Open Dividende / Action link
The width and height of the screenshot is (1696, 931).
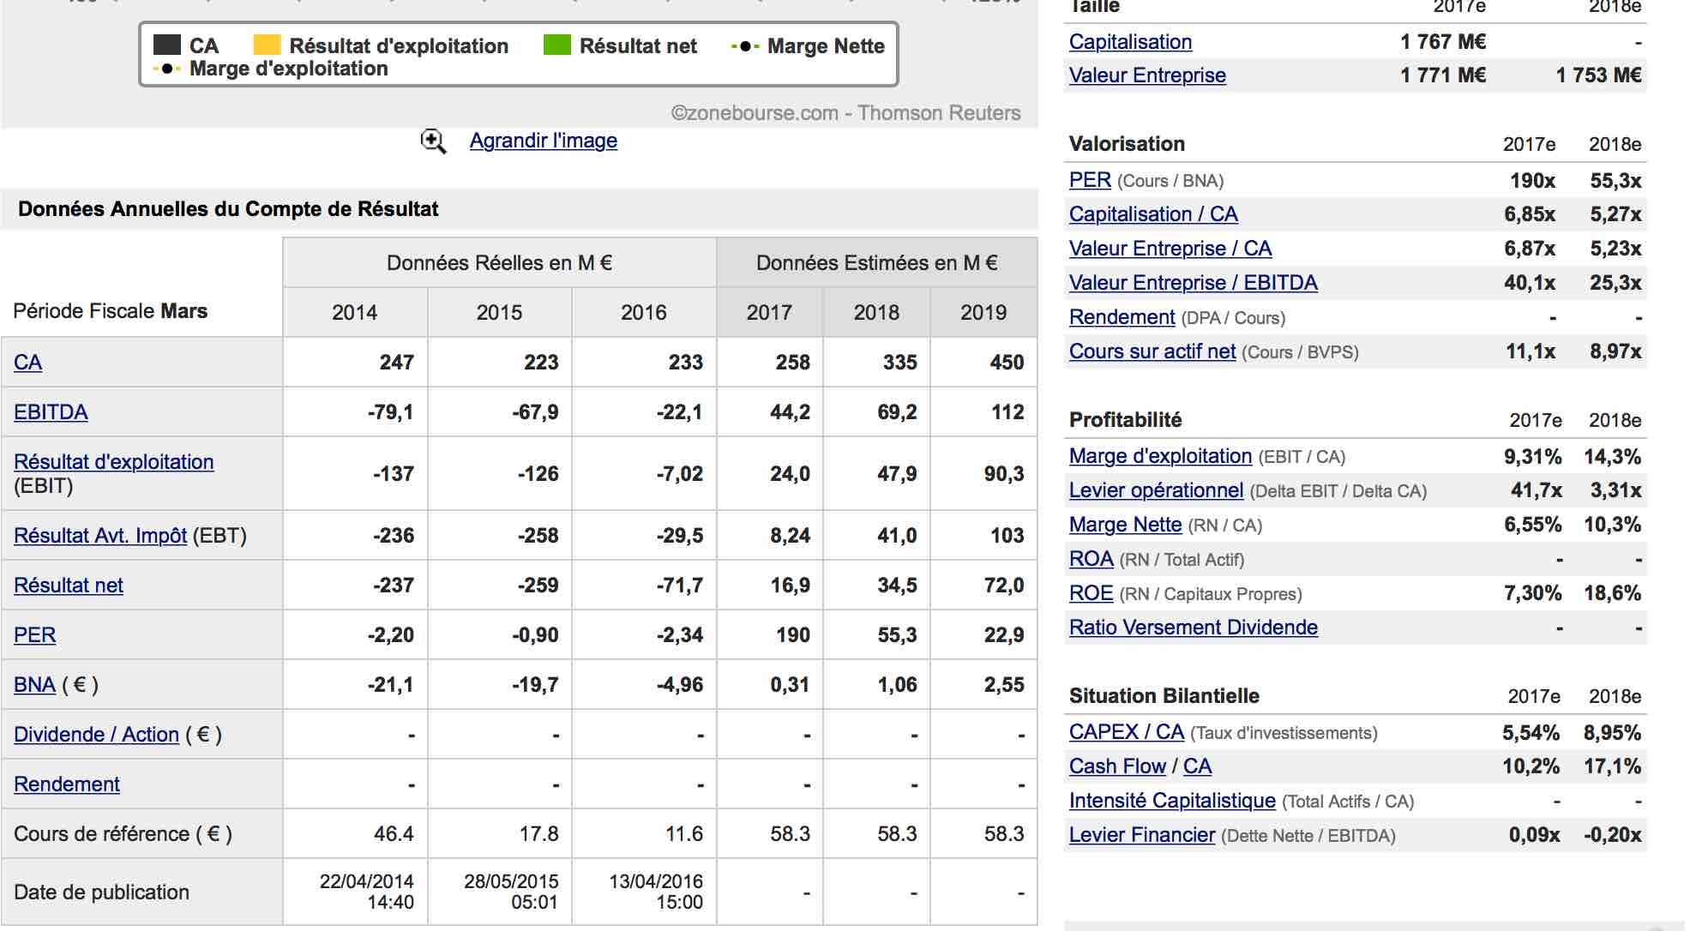[x=96, y=735]
